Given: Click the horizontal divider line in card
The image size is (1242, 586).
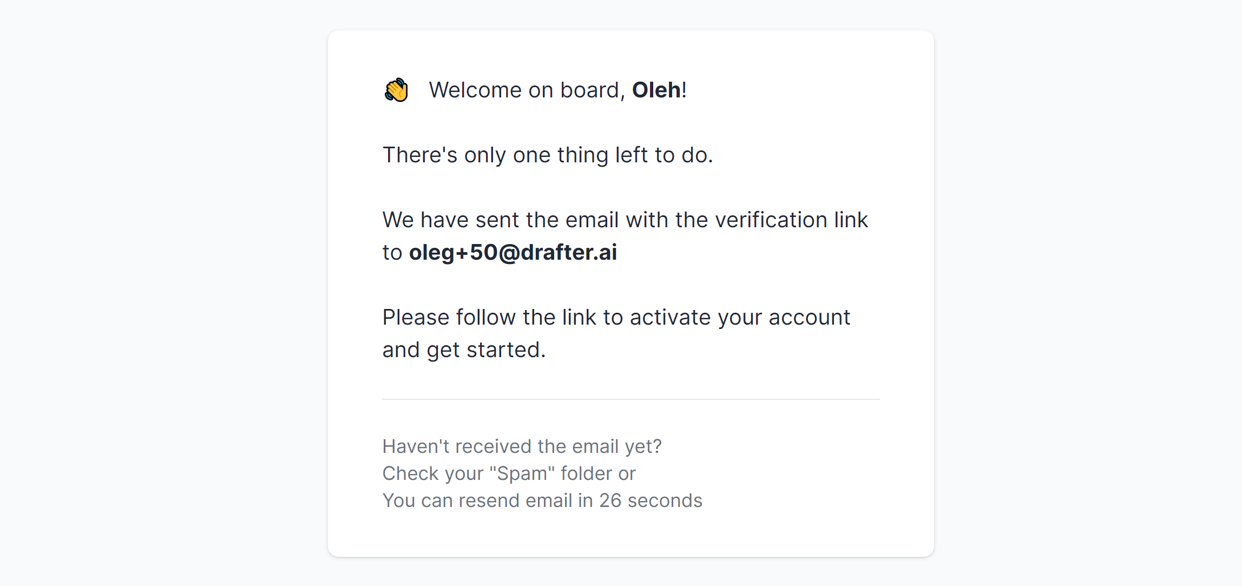Looking at the screenshot, I should click(630, 399).
